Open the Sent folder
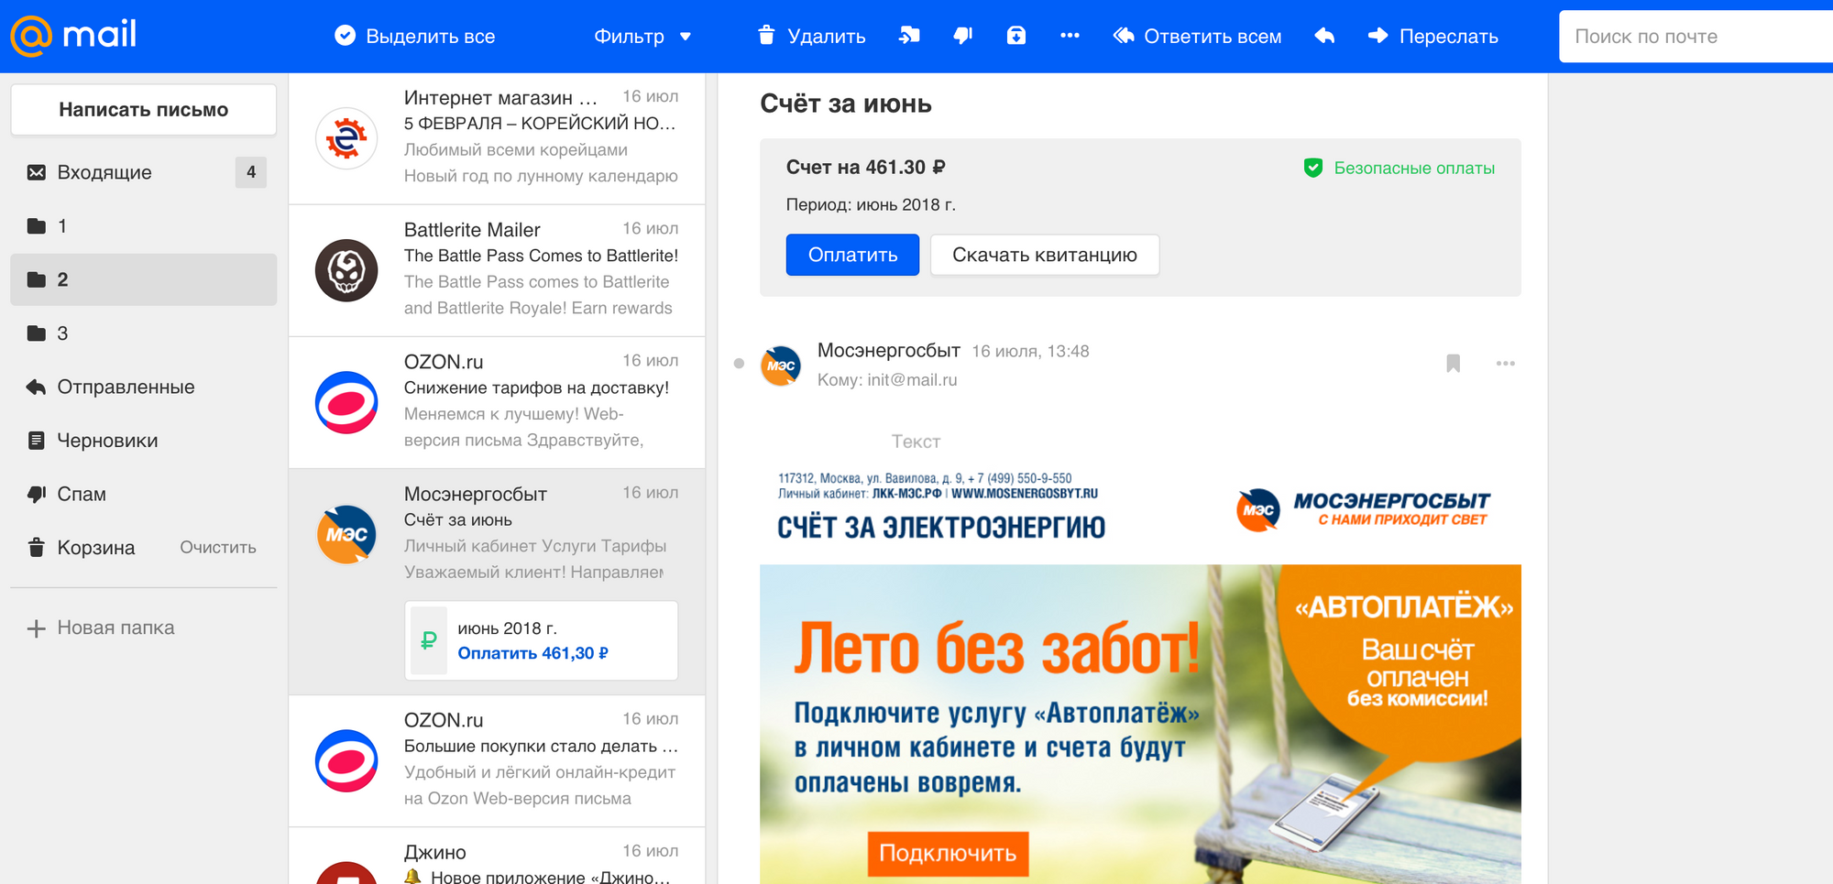 click(143, 387)
